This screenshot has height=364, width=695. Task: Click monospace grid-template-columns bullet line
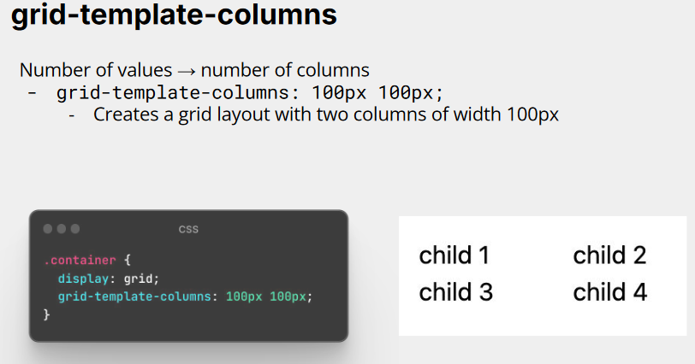[x=250, y=93]
